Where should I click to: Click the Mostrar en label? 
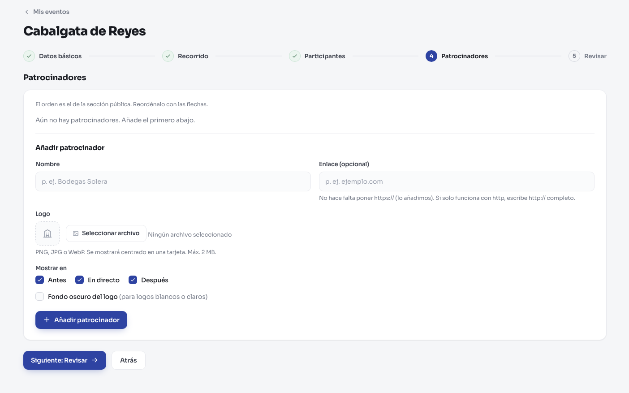click(x=51, y=268)
